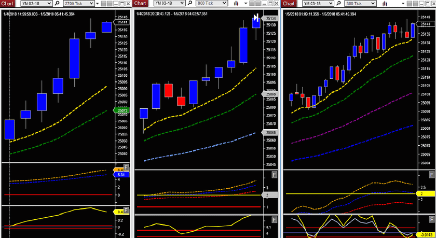This screenshot has width=436, height=238.
Task: Click the yellow 2 level marker in 300 Tick chart
Action: (426, 193)
